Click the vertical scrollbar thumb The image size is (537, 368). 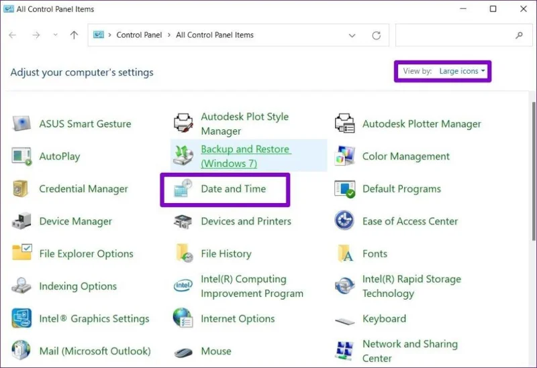click(534, 171)
